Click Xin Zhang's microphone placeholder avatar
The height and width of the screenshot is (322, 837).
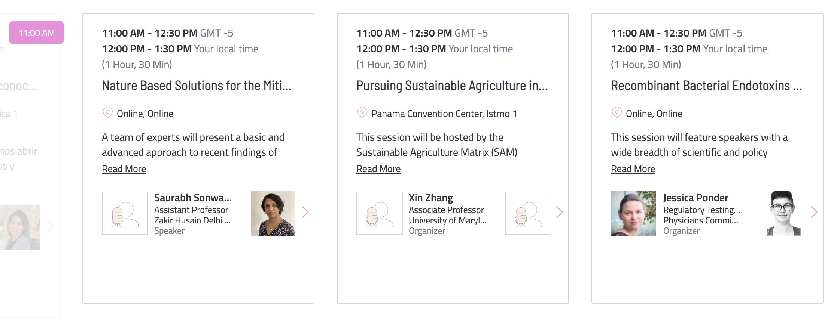(380, 213)
